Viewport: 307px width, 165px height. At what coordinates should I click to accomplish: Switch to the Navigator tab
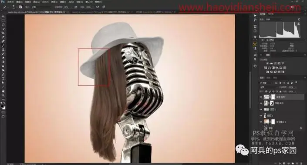tap(271, 14)
